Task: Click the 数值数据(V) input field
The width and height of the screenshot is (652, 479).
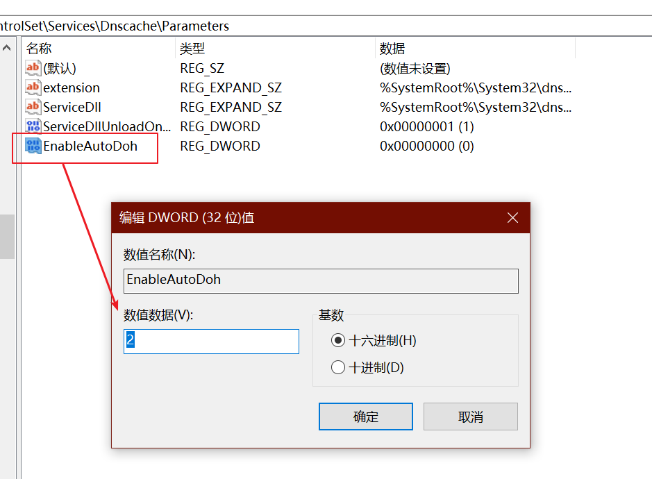Action: pyautogui.click(x=211, y=341)
